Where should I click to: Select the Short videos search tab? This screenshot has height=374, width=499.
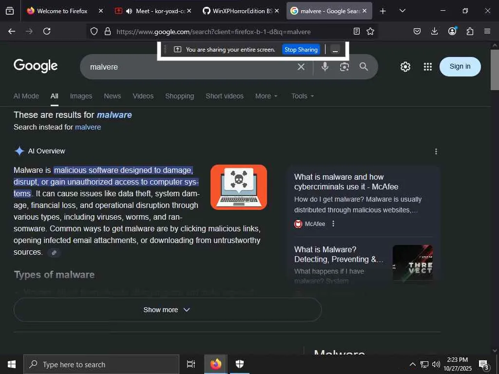225,96
